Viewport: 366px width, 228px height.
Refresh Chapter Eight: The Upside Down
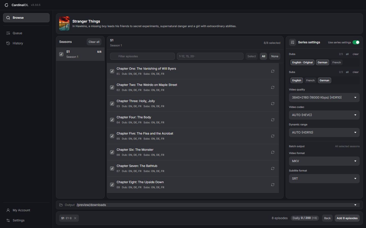point(273,185)
